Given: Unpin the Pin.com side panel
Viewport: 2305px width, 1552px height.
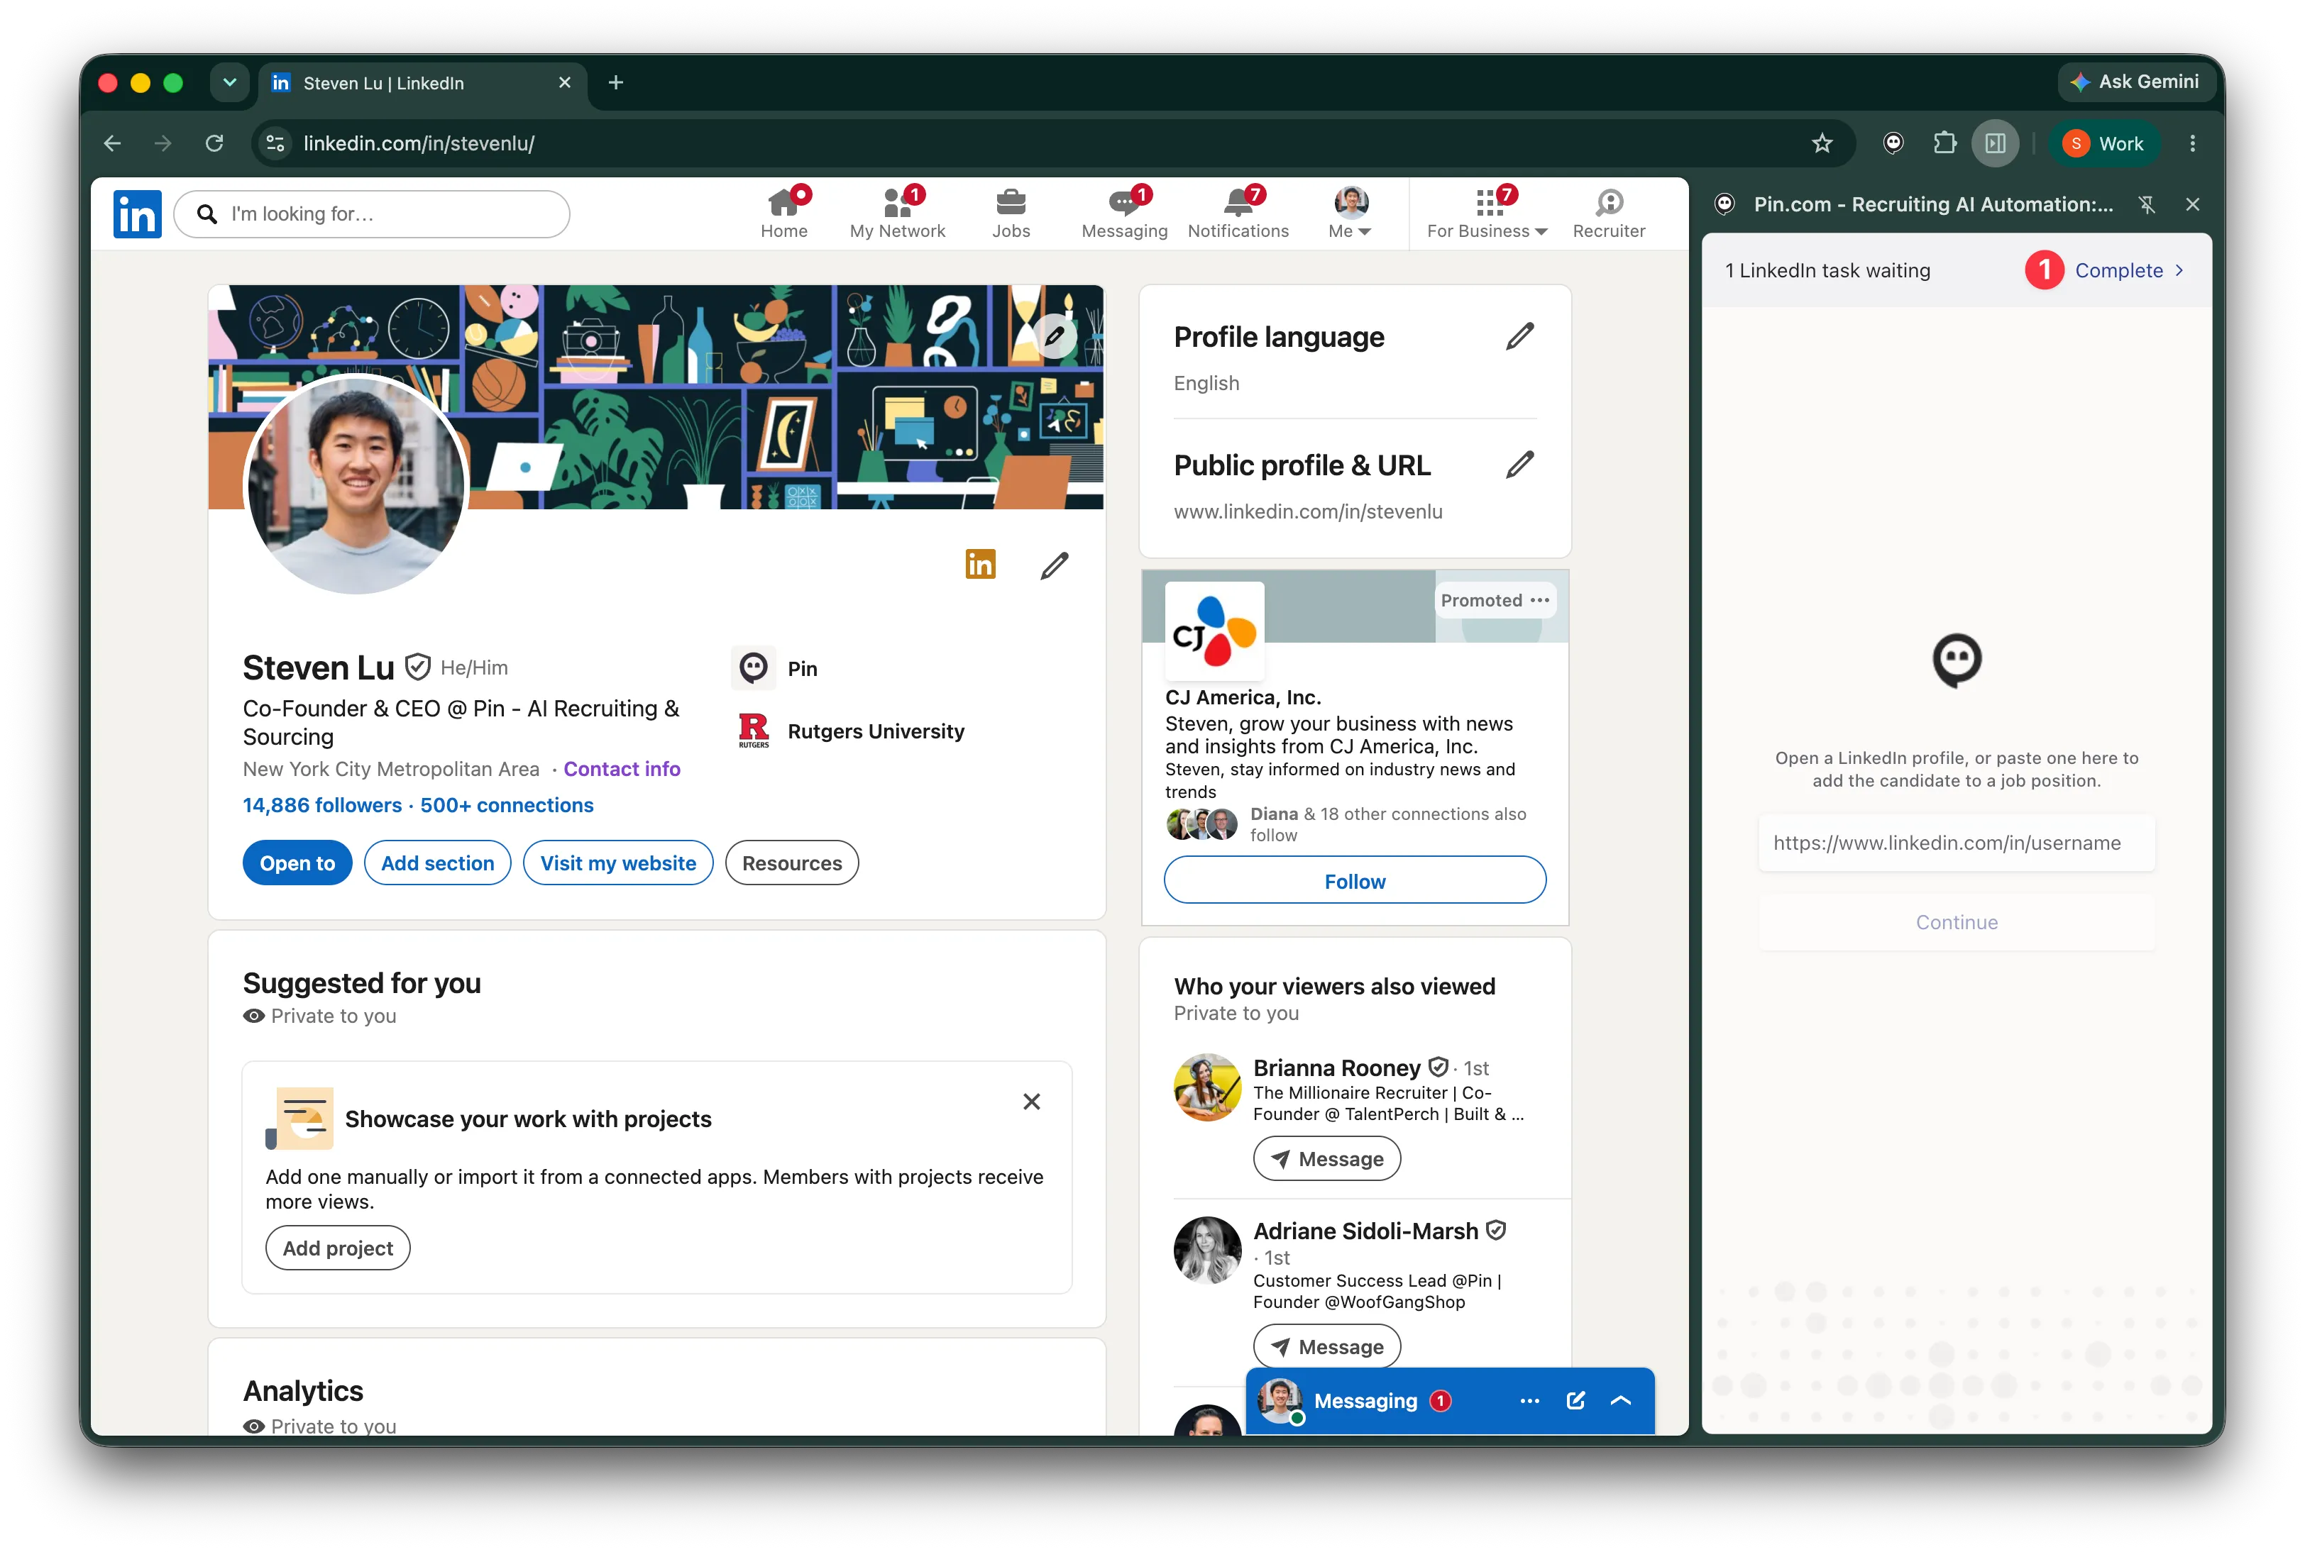Looking at the screenshot, I should pos(2147,205).
